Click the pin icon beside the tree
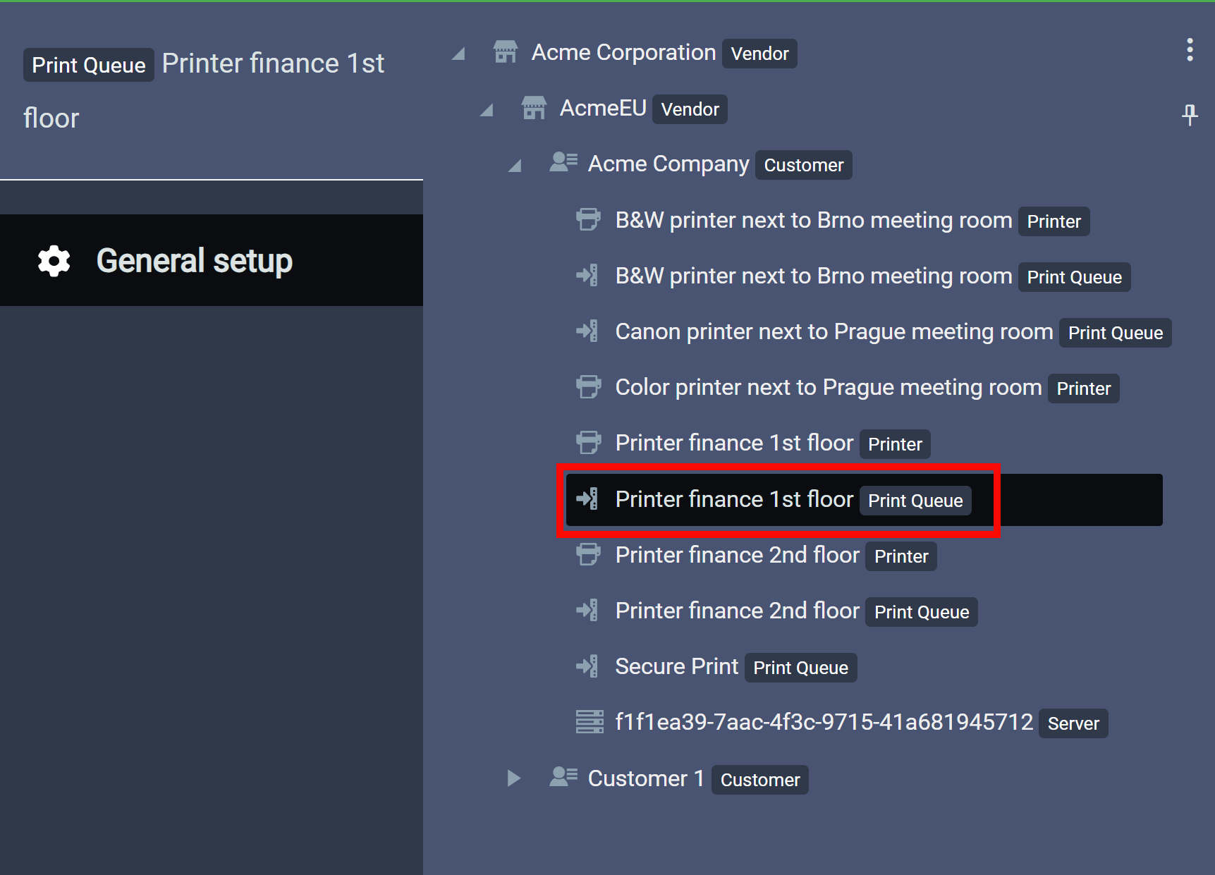The height and width of the screenshot is (875, 1215). tap(1190, 114)
